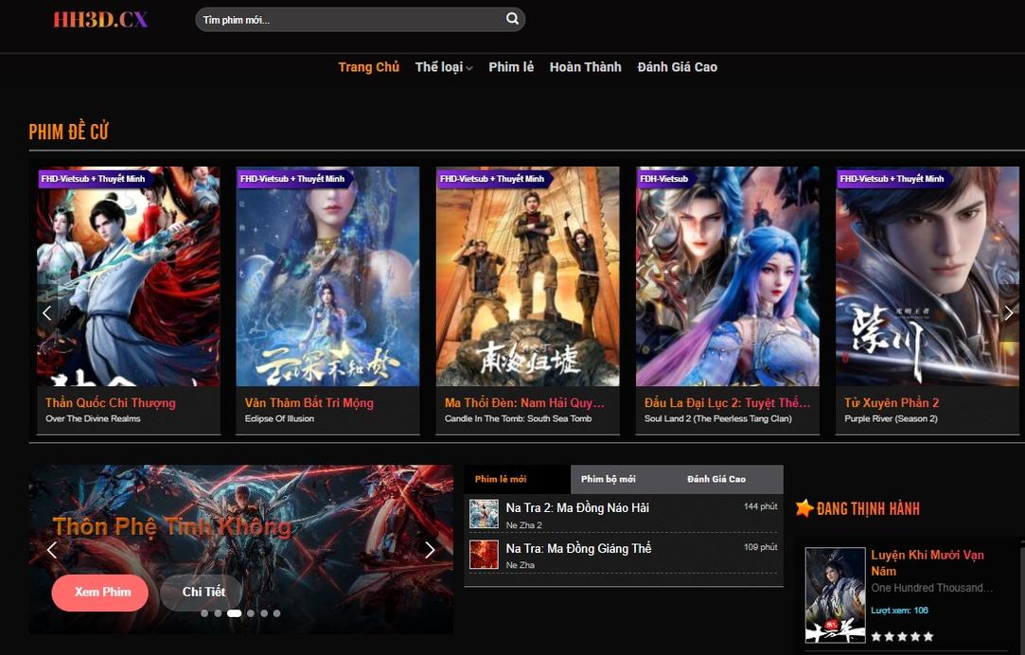The image size is (1025, 655).
Task: Click the featured carousel left arrow
Action: point(46,313)
